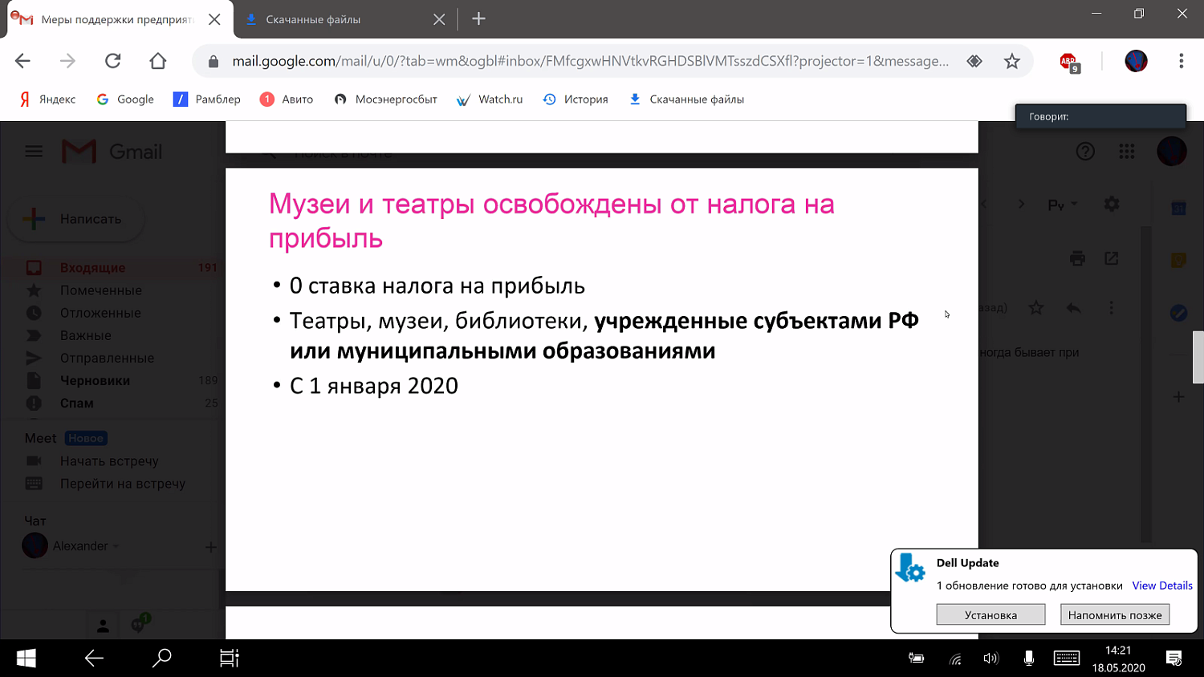Click the slide title about Музеи и театры
The height and width of the screenshot is (677, 1204).
click(x=551, y=221)
